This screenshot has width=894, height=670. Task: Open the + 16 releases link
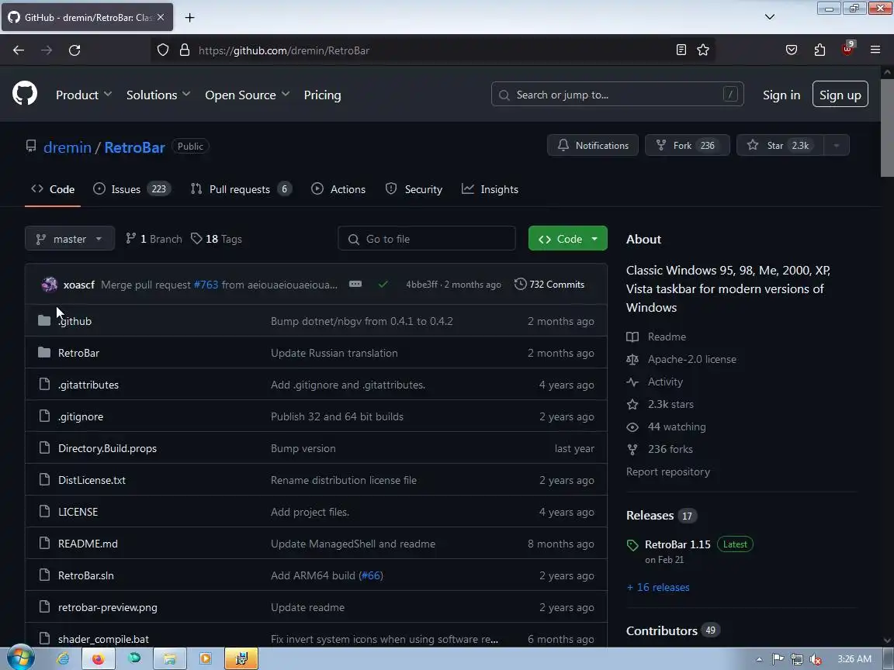coord(658,587)
